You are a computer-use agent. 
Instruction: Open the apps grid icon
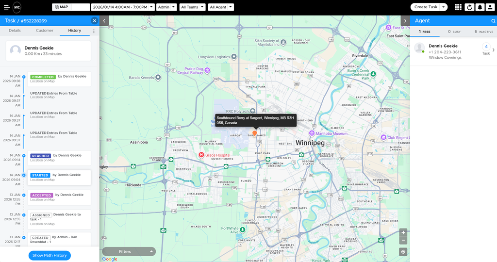[458, 7]
